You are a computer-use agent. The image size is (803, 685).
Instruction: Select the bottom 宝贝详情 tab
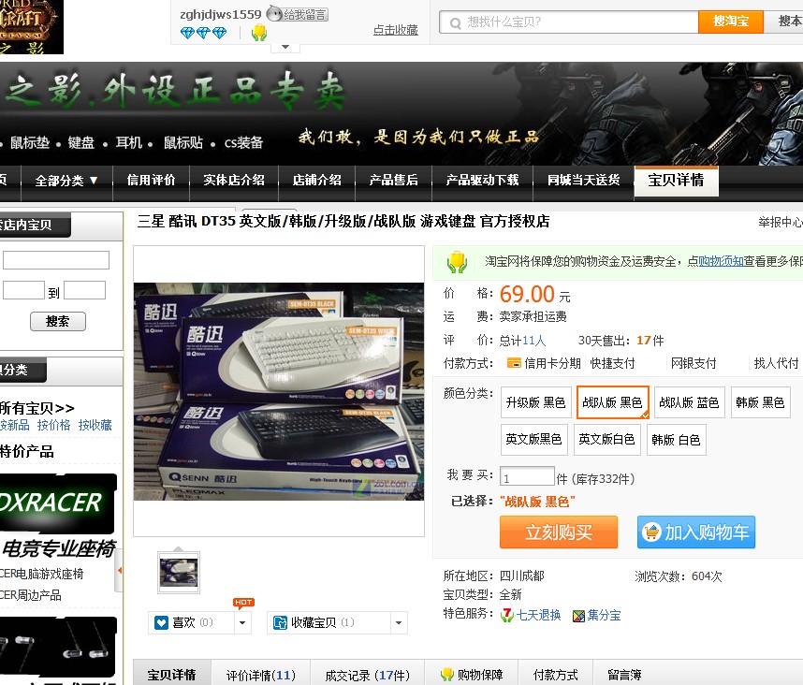coord(172,675)
